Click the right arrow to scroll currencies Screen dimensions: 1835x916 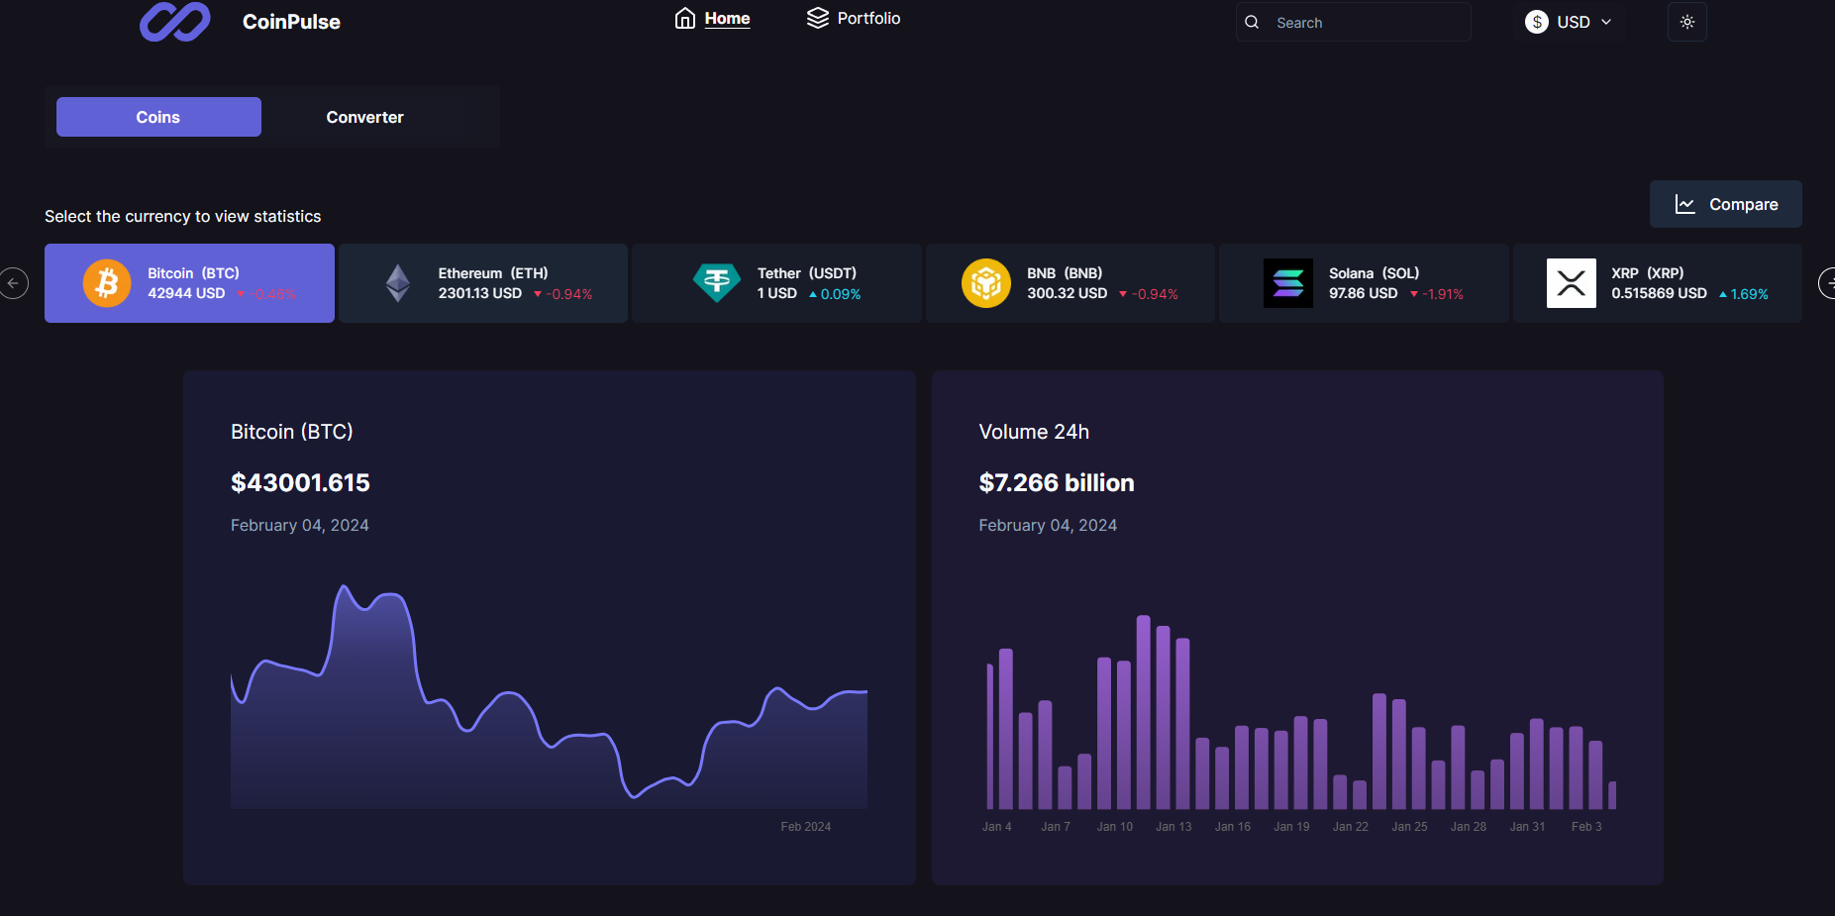click(1830, 282)
